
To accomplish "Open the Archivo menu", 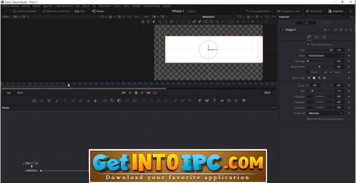I will click(25, 6).
